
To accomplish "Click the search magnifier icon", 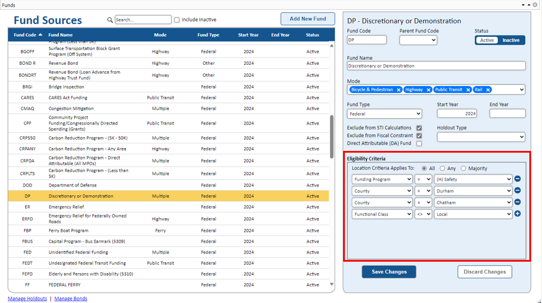I will (110, 20).
